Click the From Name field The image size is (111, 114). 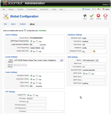click(x=94, y=67)
